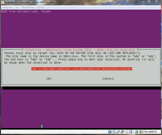The height and width of the screenshot is (135, 162).
Task: Click the Clonezilla dialog title text
Action: pos(80,50)
